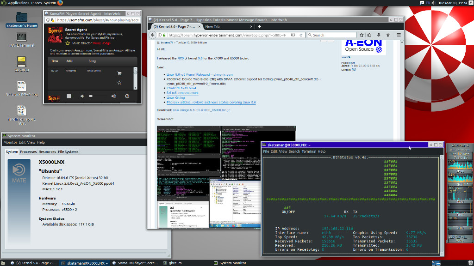Open the Places menu in top panel
This screenshot has width=474, height=266.
point(37,3)
